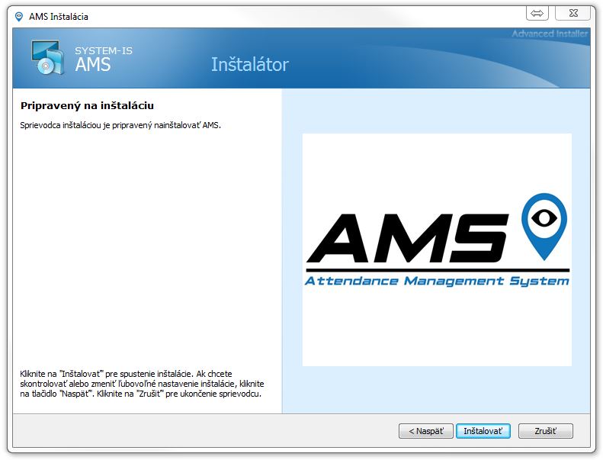
Task: Click the "AMS Inštalácia" window title
Action: click(x=59, y=17)
